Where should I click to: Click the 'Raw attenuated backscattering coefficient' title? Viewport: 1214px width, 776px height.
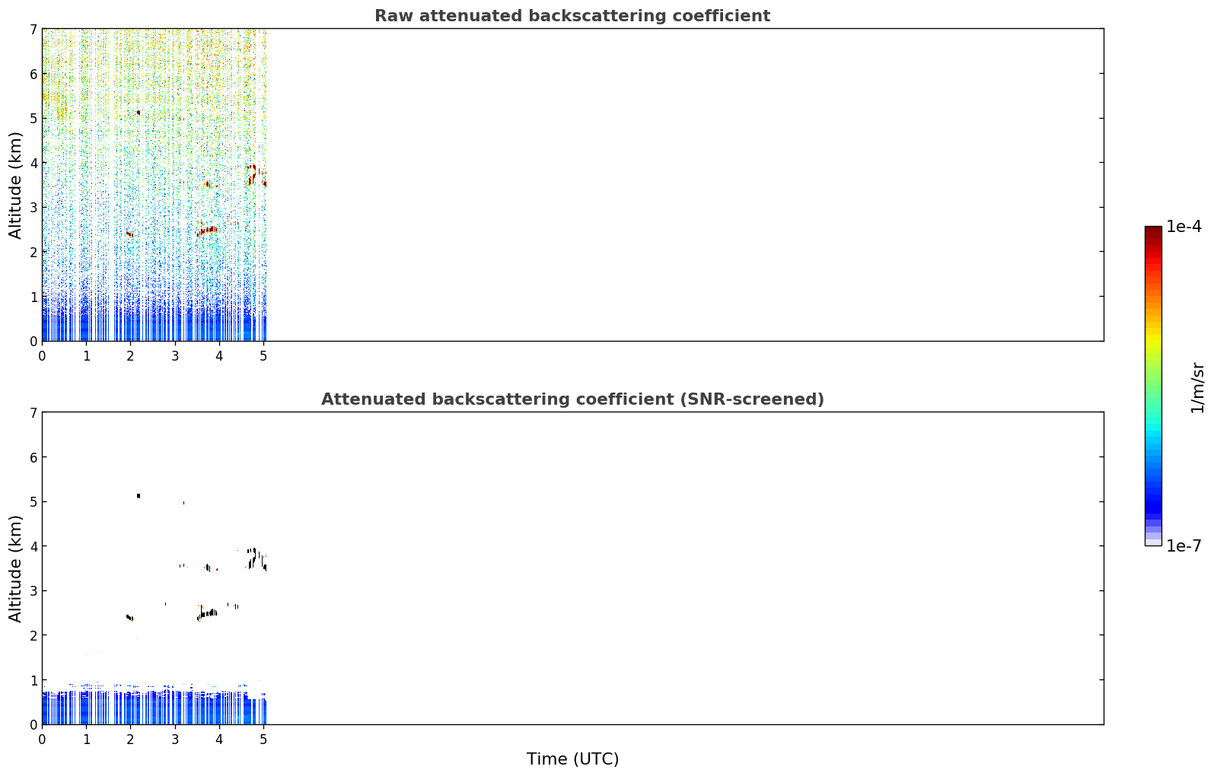[572, 16]
